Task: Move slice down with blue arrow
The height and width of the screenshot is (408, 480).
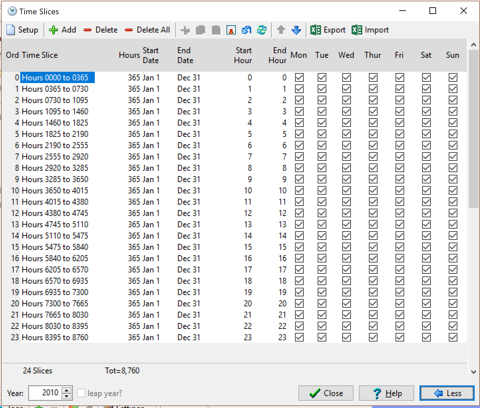Action: pos(296,30)
